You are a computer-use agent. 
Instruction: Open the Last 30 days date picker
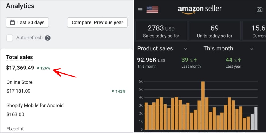[27, 22]
